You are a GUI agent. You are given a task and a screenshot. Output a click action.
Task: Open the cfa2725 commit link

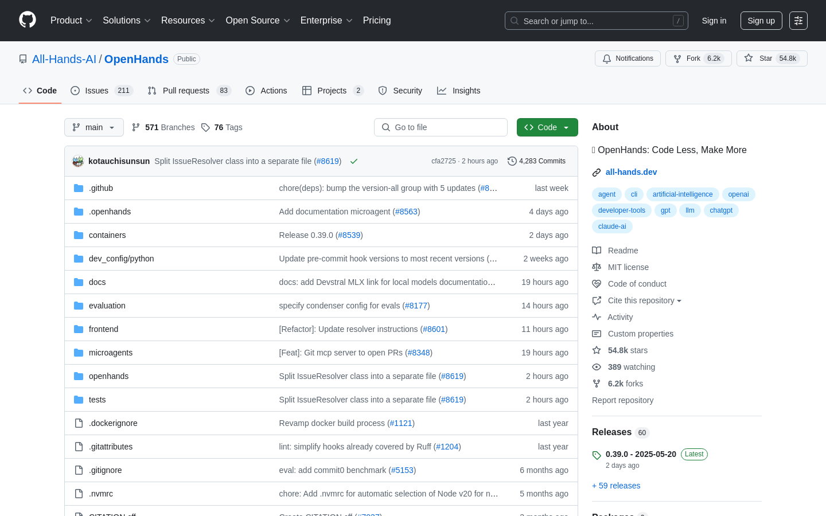pos(443,161)
